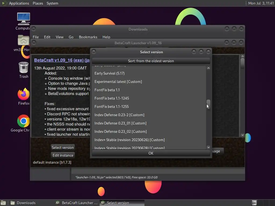Click the Downloads window menu button
The height and width of the screenshot is (206, 275).
(34, 28)
